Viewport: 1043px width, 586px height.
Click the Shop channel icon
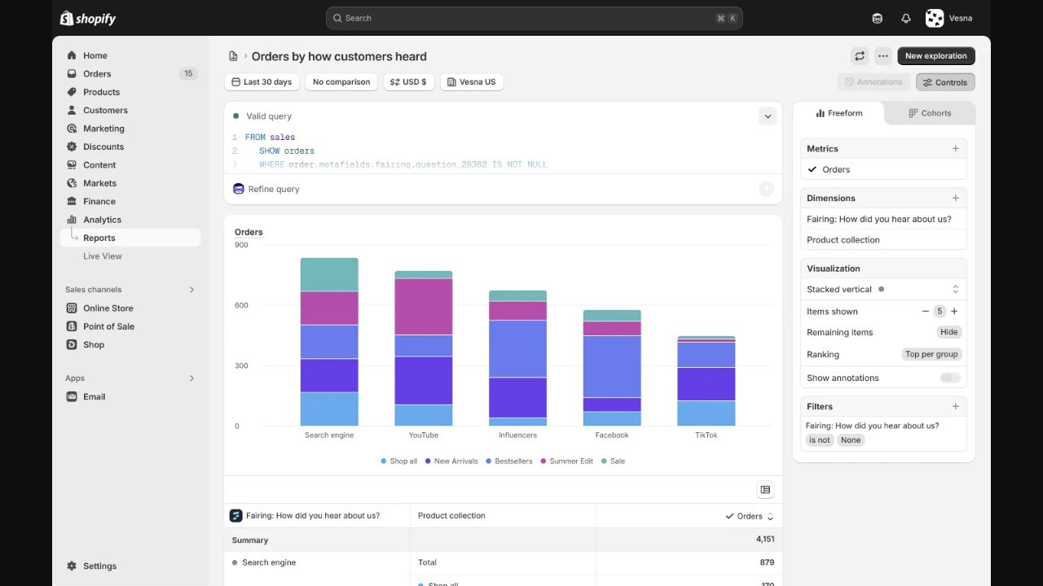click(72, 344)
